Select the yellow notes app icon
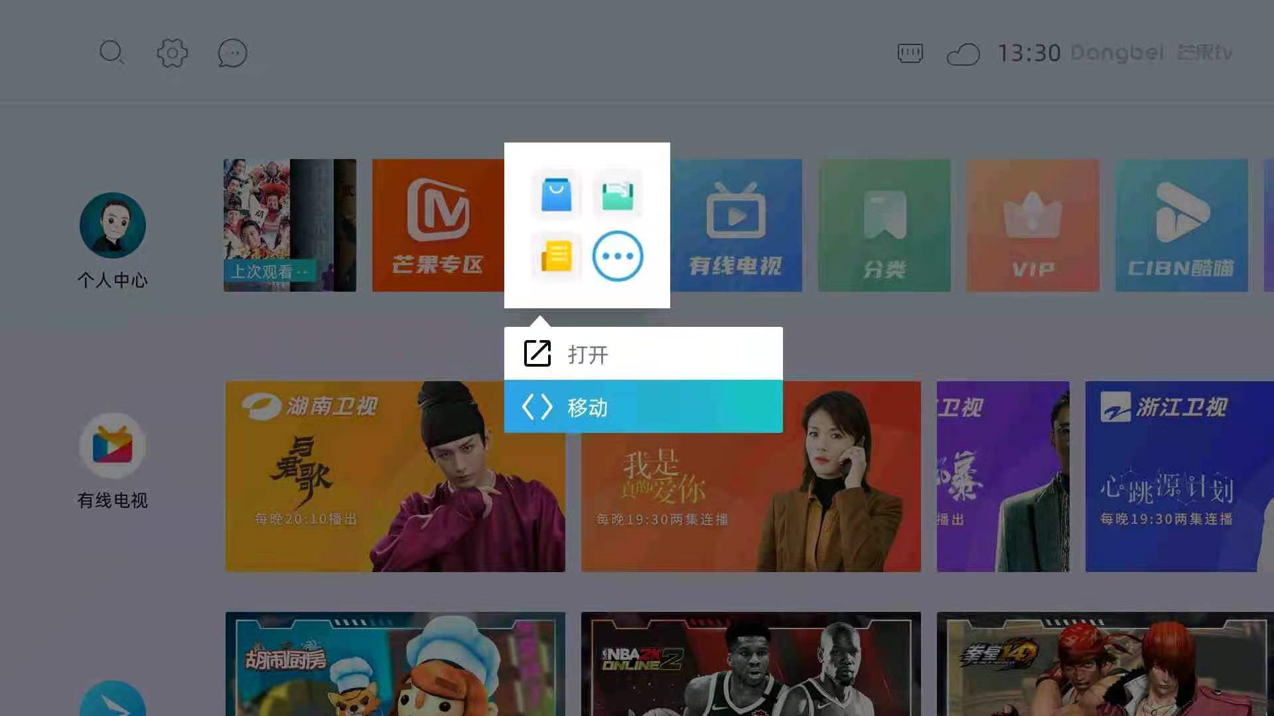The image size is (1274, 716). click(556, 256)
